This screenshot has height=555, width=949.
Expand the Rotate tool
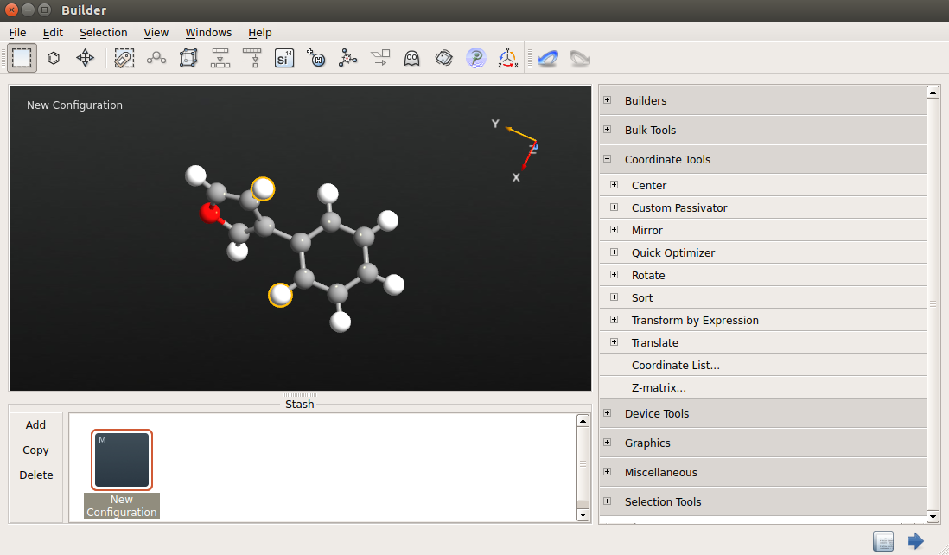[615, 275]
